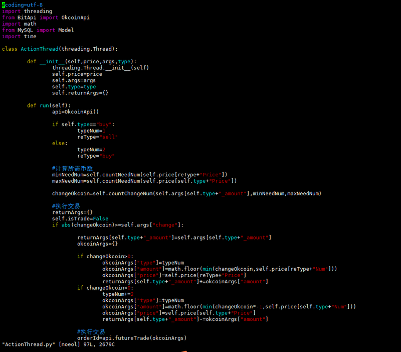401x352 pixels.
Task: Click first '#执行交易' comment above returnArgs
Action: (66, 206)
